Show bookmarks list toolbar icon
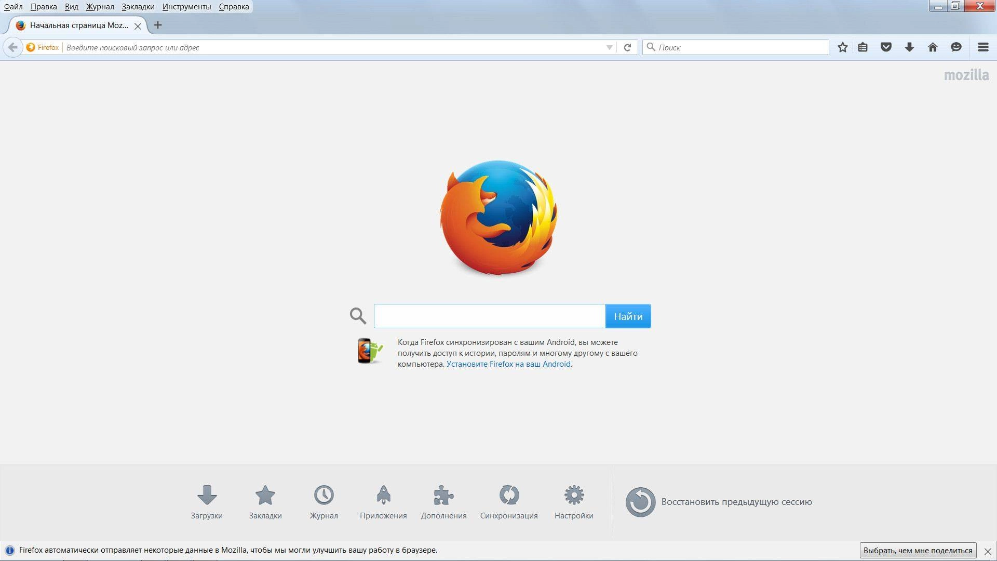The width and height of the screenshot is (997, 561). coord(863,47)
